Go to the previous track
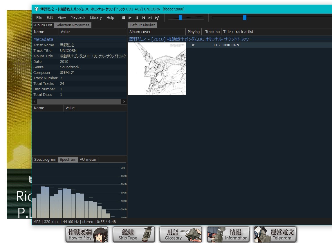Screen dimensions: 332x243 tap(143, 18)
